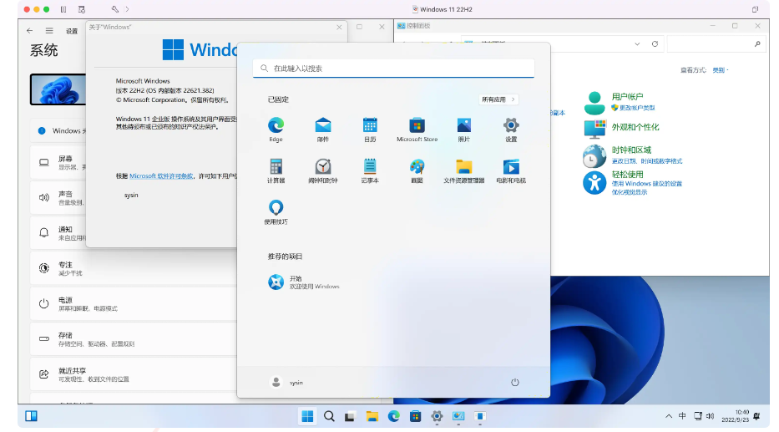Open File Explorer from the taskbar
This screenshot has height=432, width=779.
(372, 416)
